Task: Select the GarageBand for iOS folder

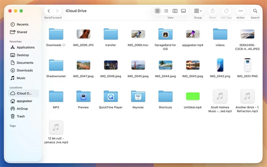Action: click(x=165, y=34)
